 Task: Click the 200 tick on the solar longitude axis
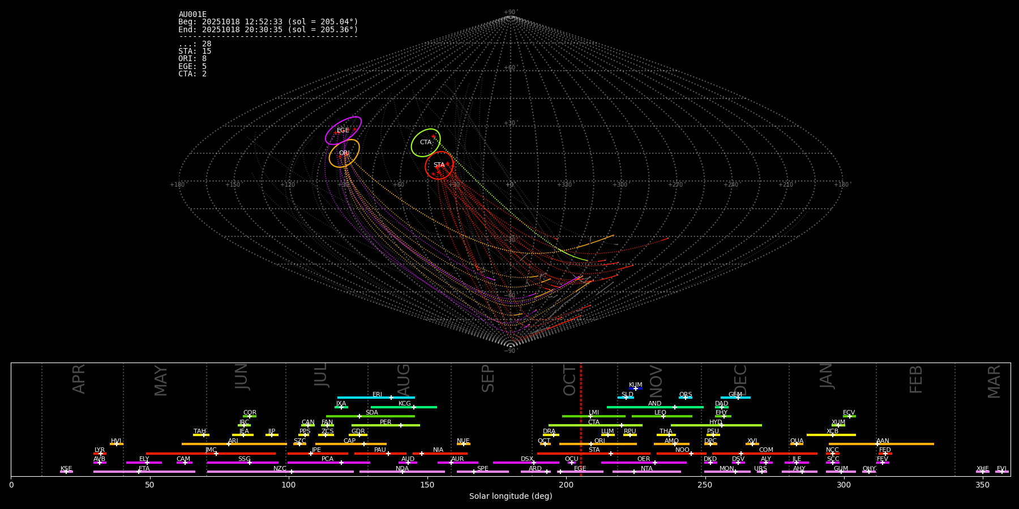pos(566,485)
